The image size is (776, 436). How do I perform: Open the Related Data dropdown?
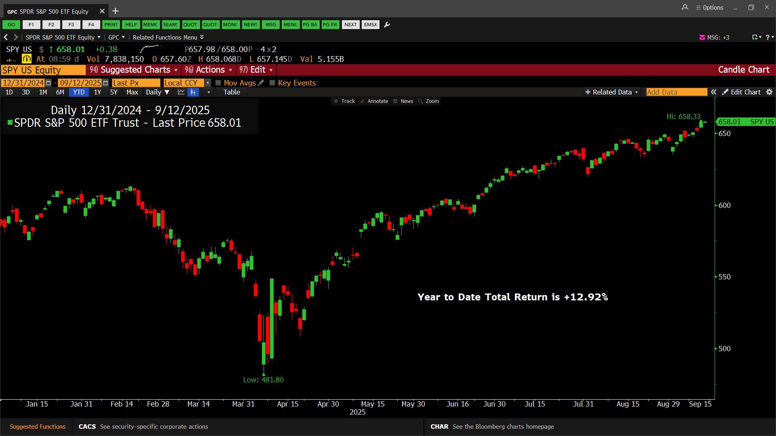coord(612,92)
